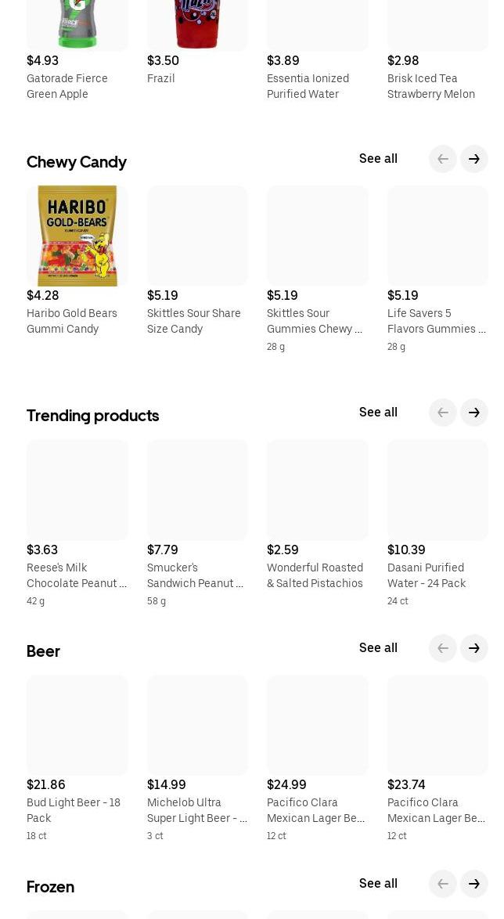Advance Frozen section with next arrow
The image size is (504, 919).
coord(473,884)
